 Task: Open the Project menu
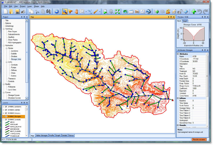tap(23, 6)
